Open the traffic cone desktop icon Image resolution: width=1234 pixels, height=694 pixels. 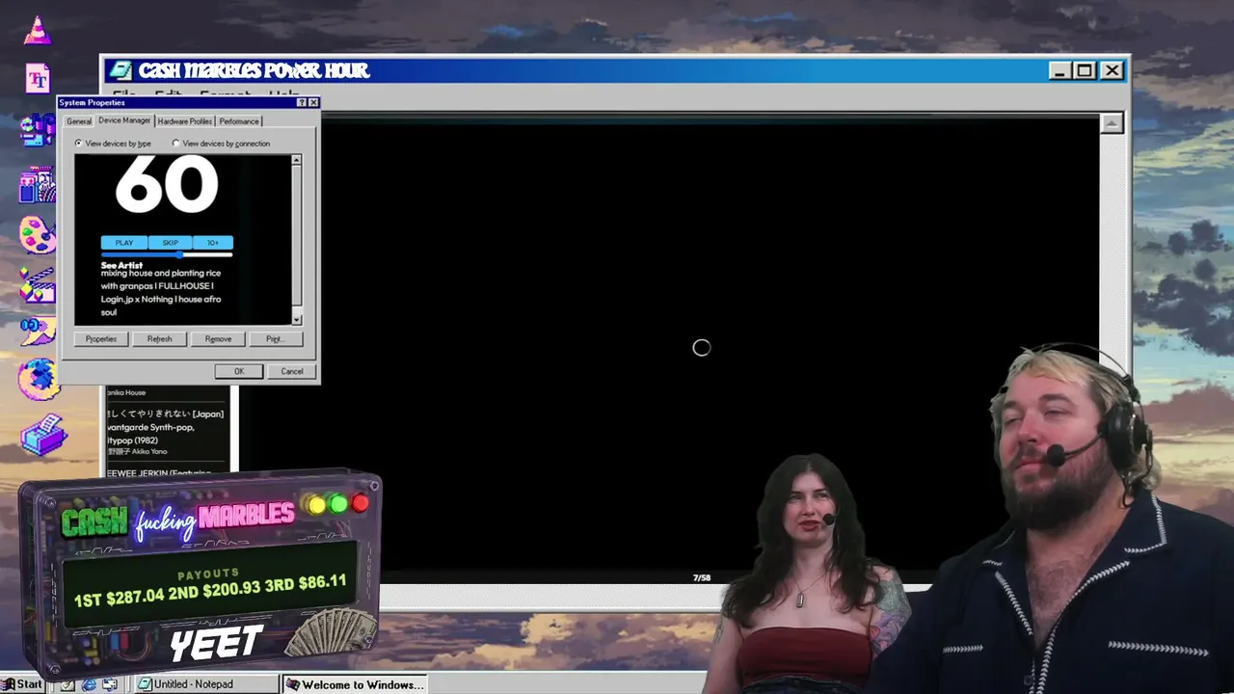coord(38,31)
